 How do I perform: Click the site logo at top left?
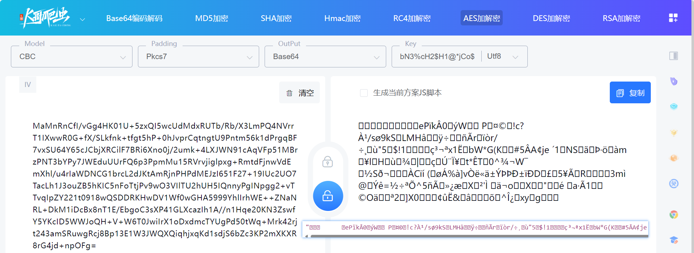[x=45, y=18]
